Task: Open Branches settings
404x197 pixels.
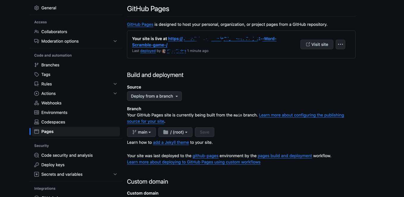Action: pyautogui.click(x=76, y=65)
